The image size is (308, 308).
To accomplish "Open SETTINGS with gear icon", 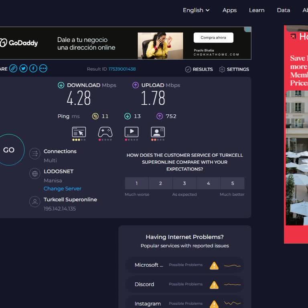I will pos(234,69).
